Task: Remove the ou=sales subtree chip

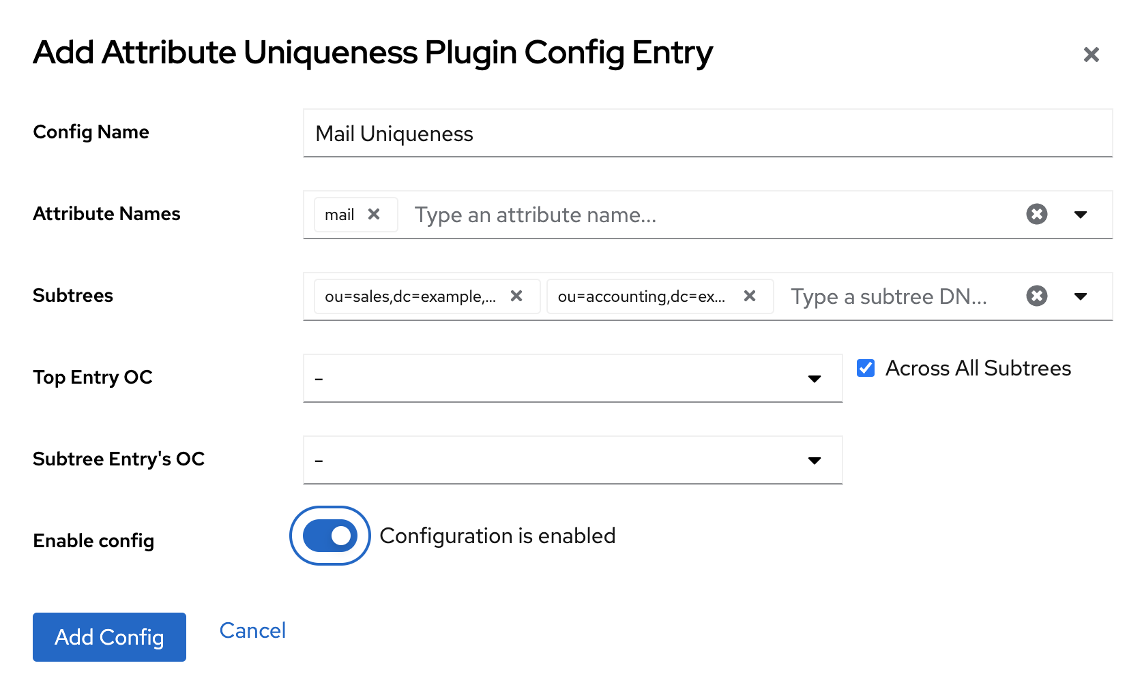Action: (516, 296)
